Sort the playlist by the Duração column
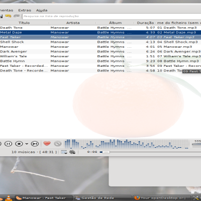 tap(145, 23)
